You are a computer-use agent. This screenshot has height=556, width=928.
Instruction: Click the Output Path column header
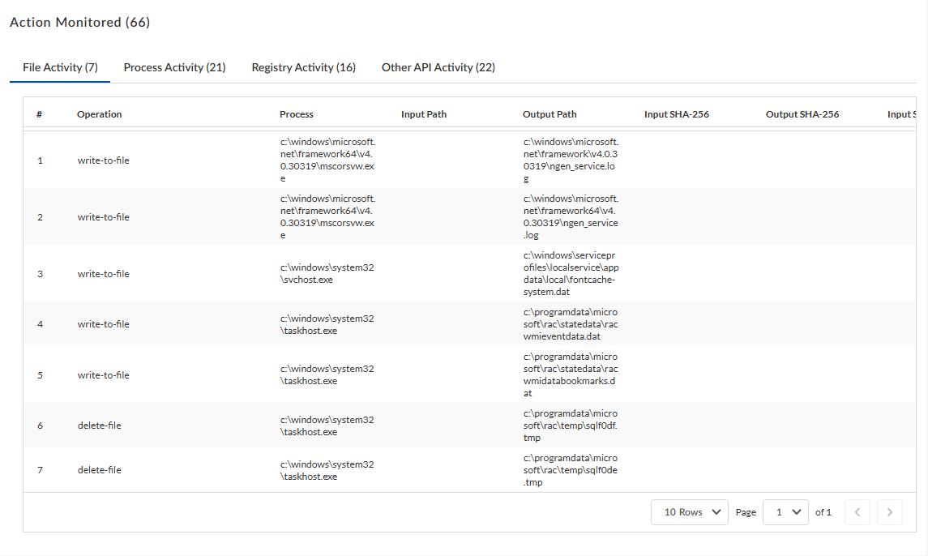coord(550,114)
